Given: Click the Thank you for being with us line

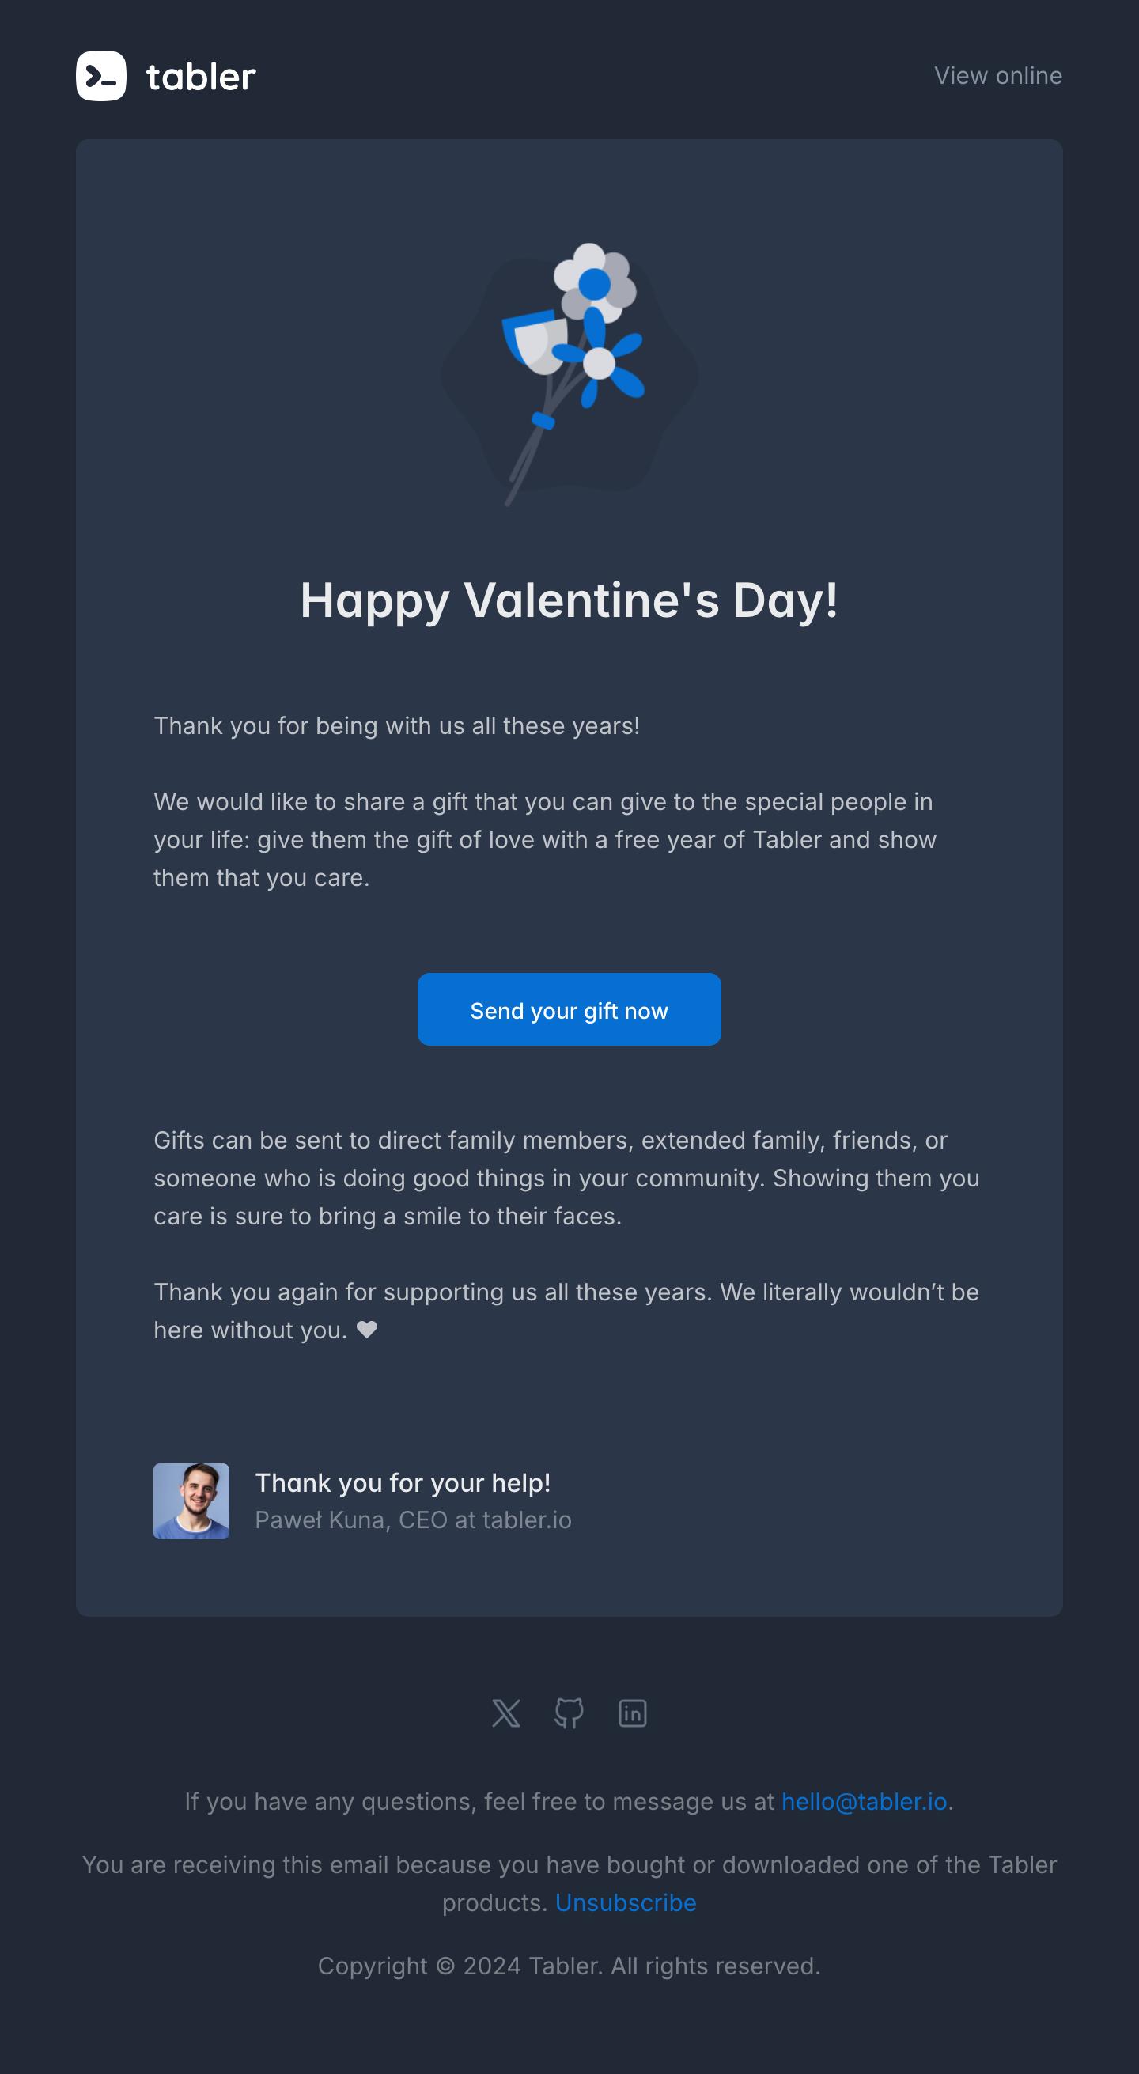Looking at the screenshot, I should 397,726.
